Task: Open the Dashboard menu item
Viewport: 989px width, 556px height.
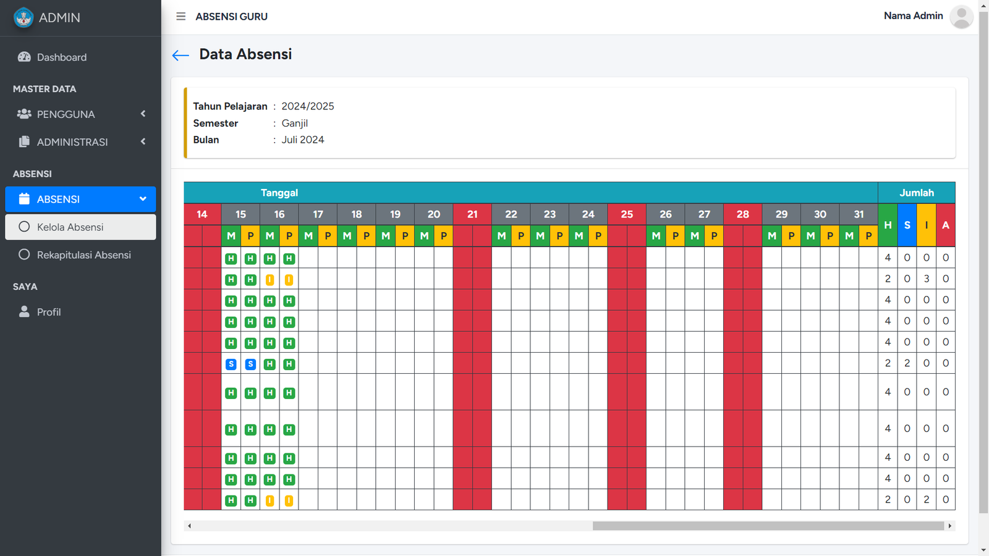Action: click(x=62, y=57)
